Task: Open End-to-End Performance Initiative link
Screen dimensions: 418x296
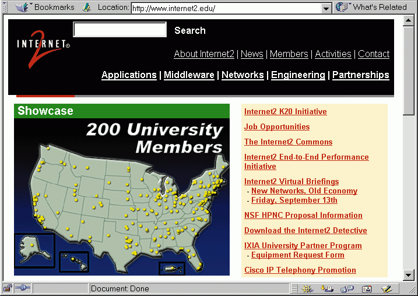Action: [x=306, y=162]
